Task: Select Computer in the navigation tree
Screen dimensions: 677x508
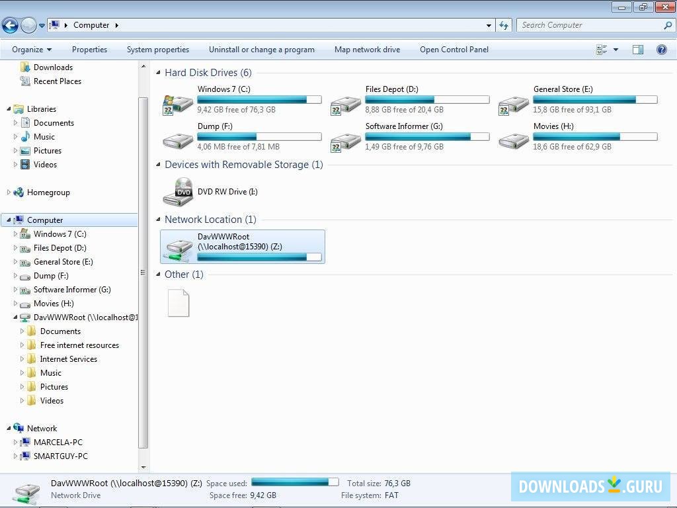Action: [x=45, y=220]
